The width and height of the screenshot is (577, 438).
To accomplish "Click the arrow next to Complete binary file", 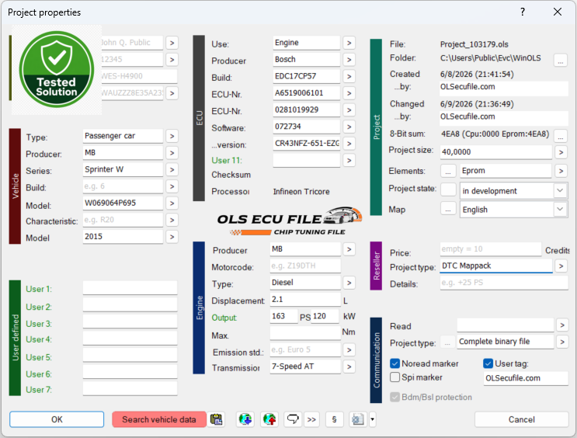I will point(562,342).
